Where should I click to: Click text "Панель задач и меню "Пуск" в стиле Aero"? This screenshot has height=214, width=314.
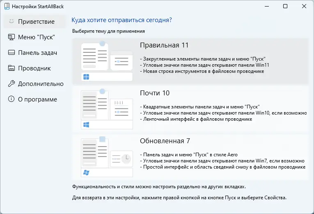pyautogui.click(x=190, y=155)
